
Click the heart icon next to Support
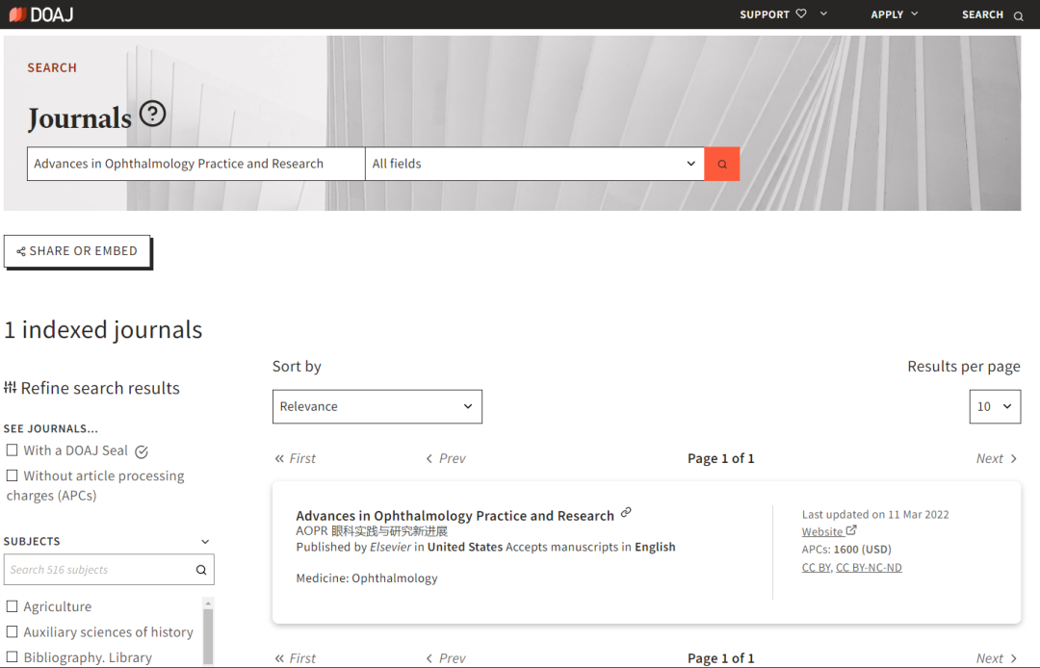800,14
